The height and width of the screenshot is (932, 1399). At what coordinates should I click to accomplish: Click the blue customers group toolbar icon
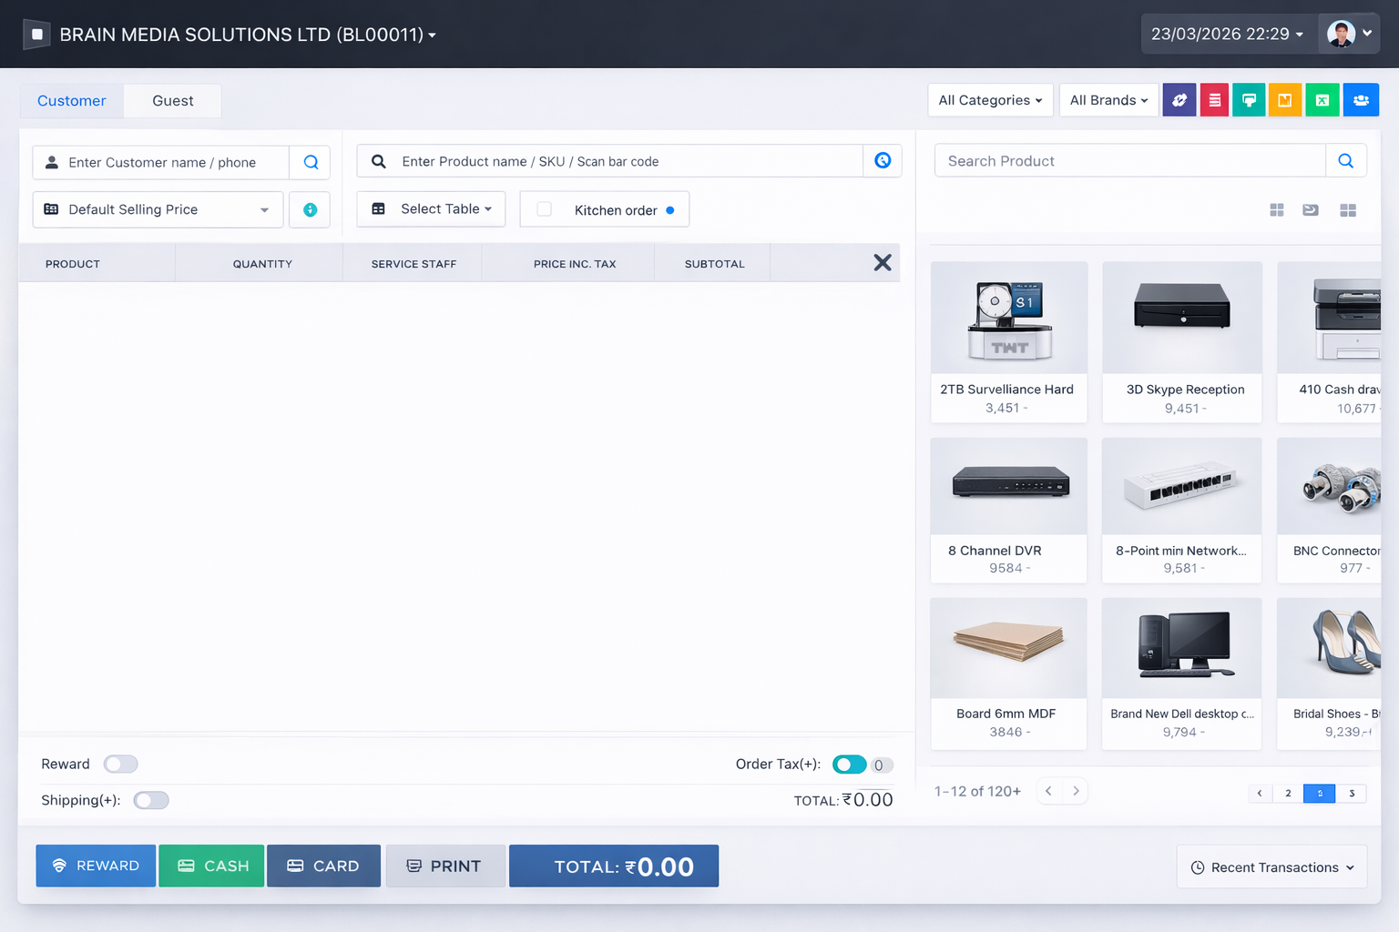click(1360, 99)
